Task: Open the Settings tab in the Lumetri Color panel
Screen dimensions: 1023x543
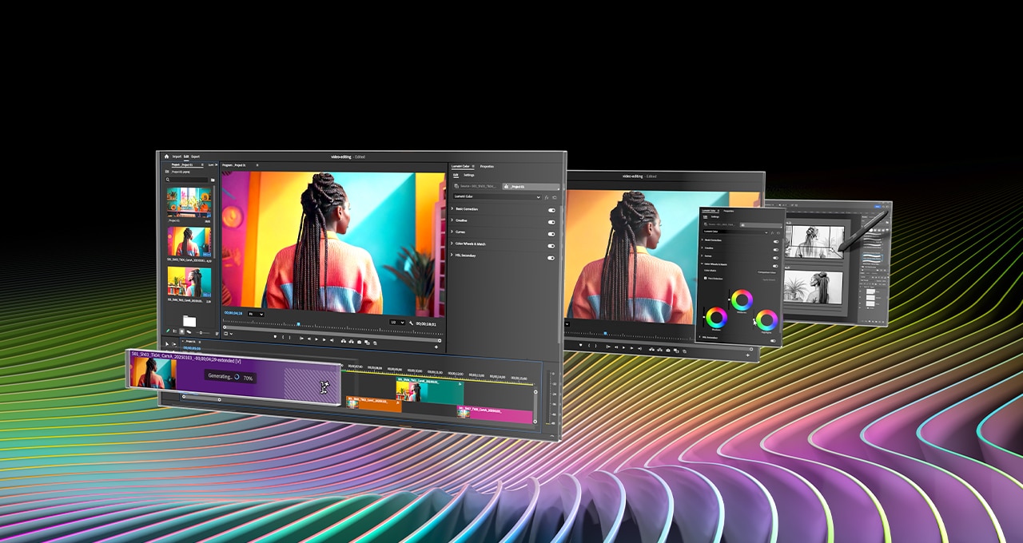Action: pos(470,175)
